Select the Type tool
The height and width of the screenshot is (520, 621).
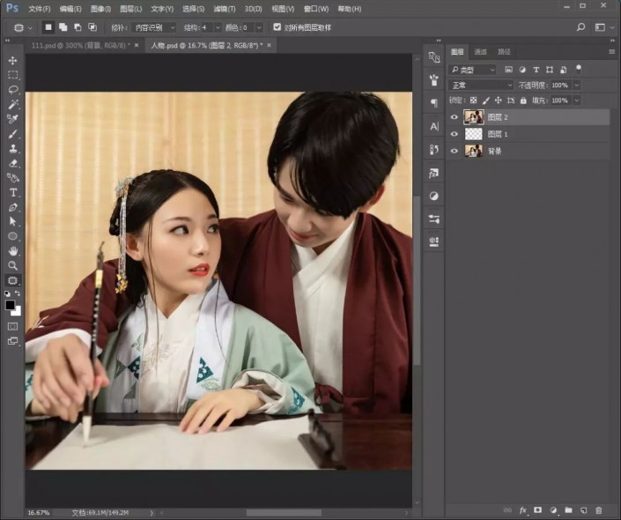click(12, 193)
